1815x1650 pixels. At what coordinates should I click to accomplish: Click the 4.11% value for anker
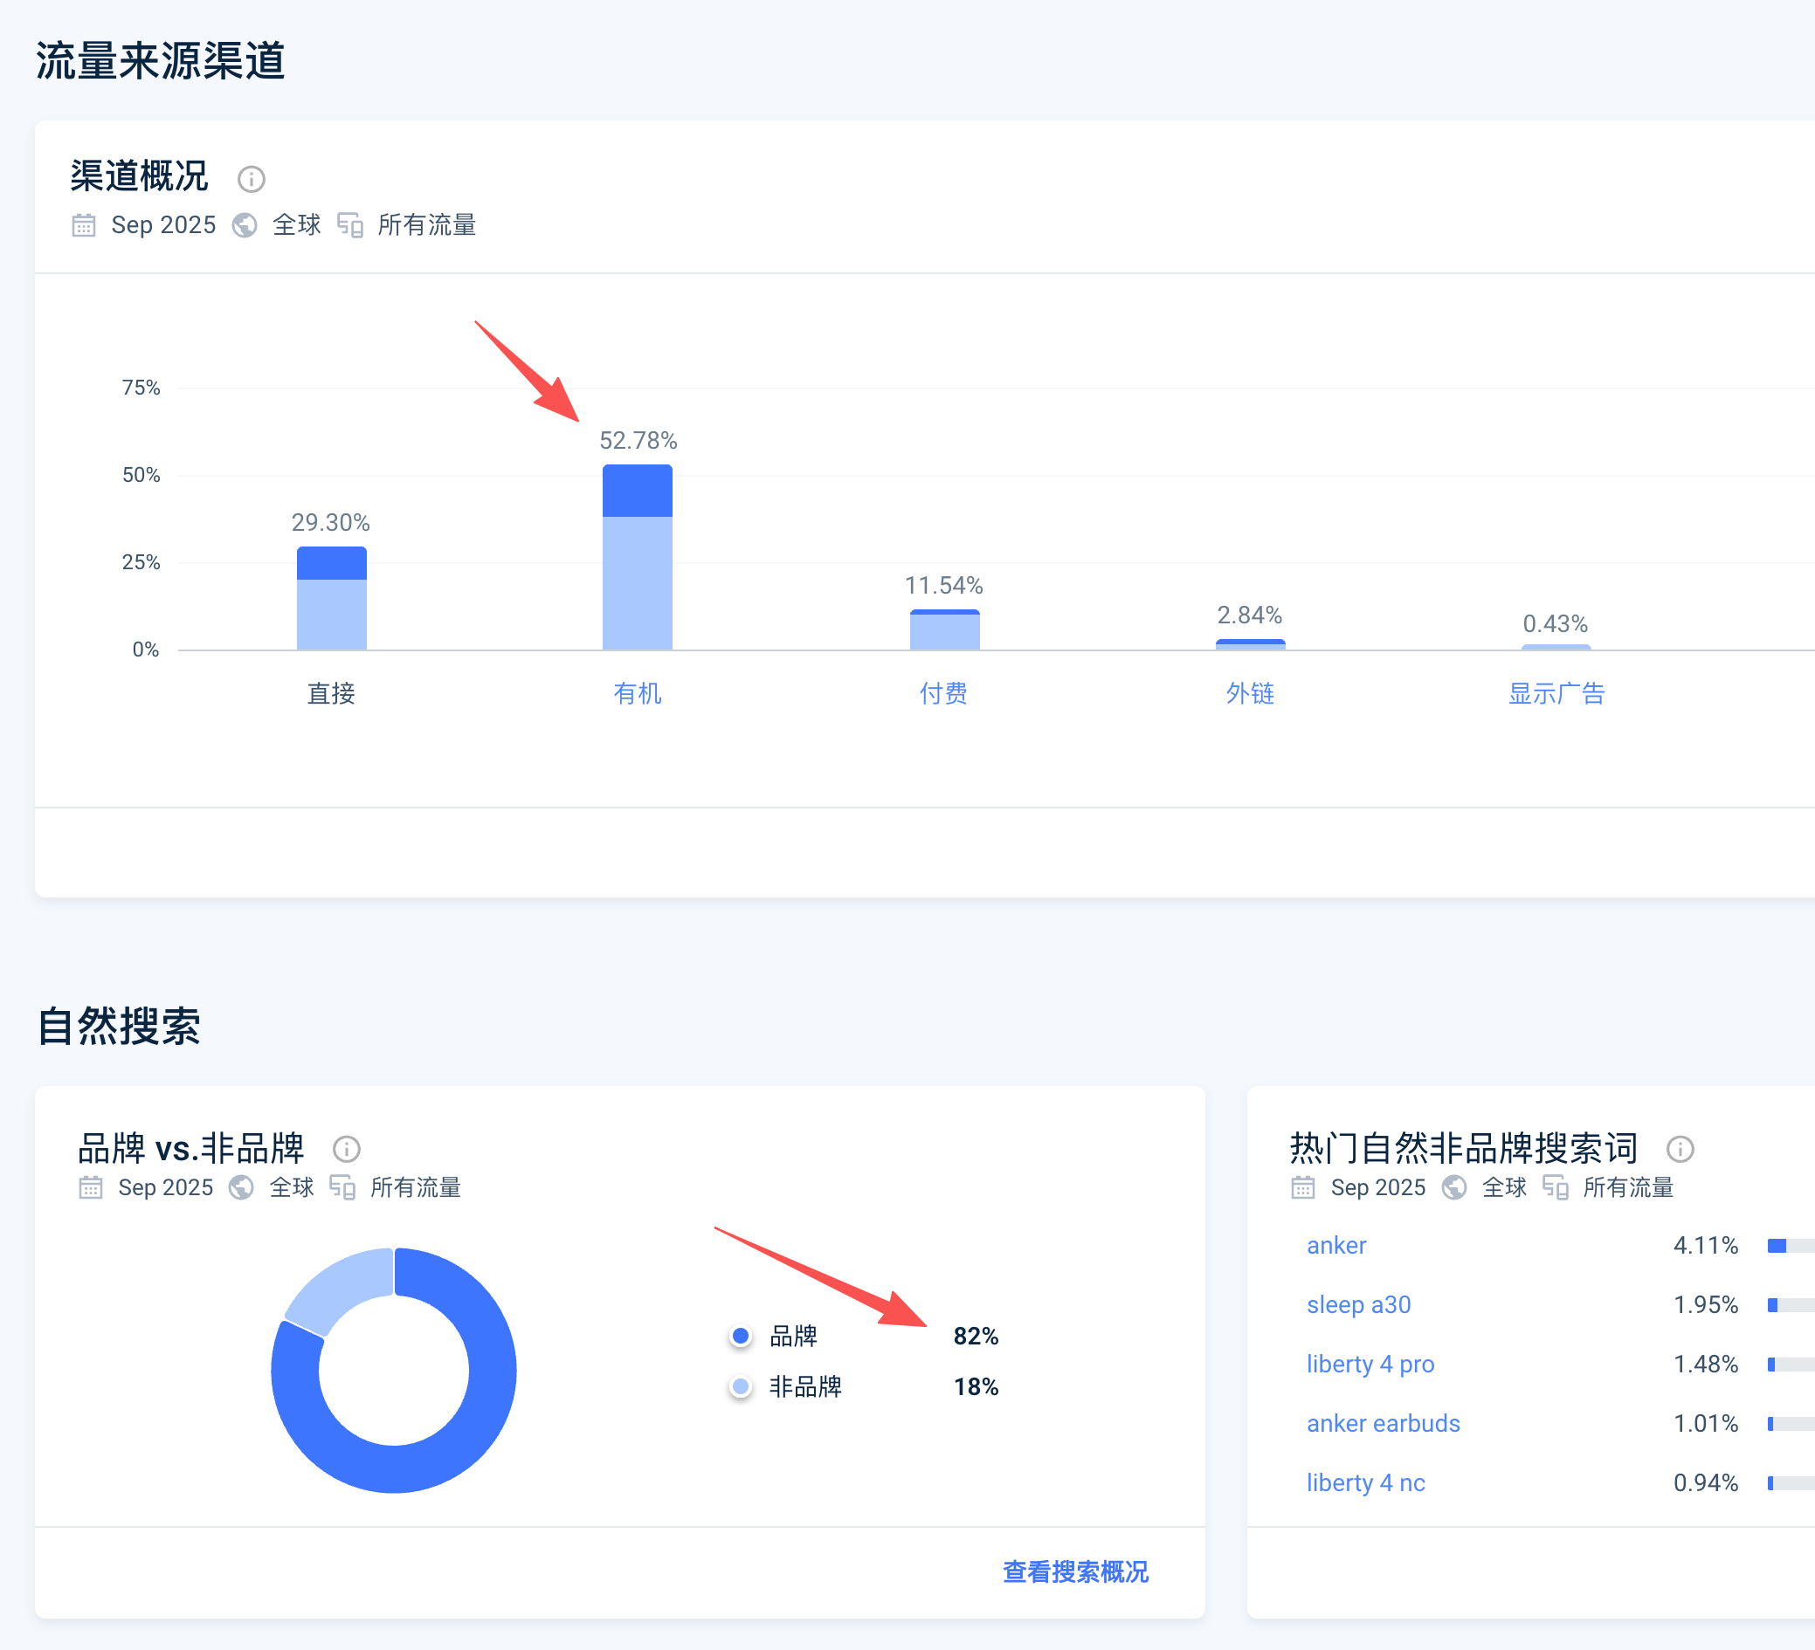pos(1706,1245)
